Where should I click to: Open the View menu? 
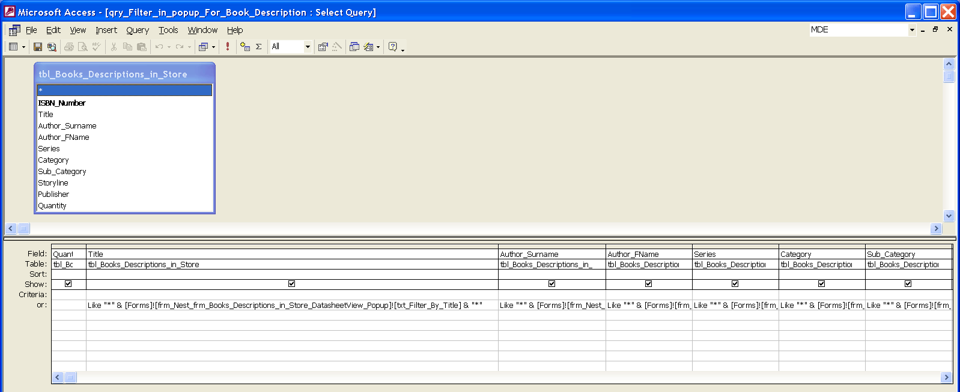(x=78, y=30)
